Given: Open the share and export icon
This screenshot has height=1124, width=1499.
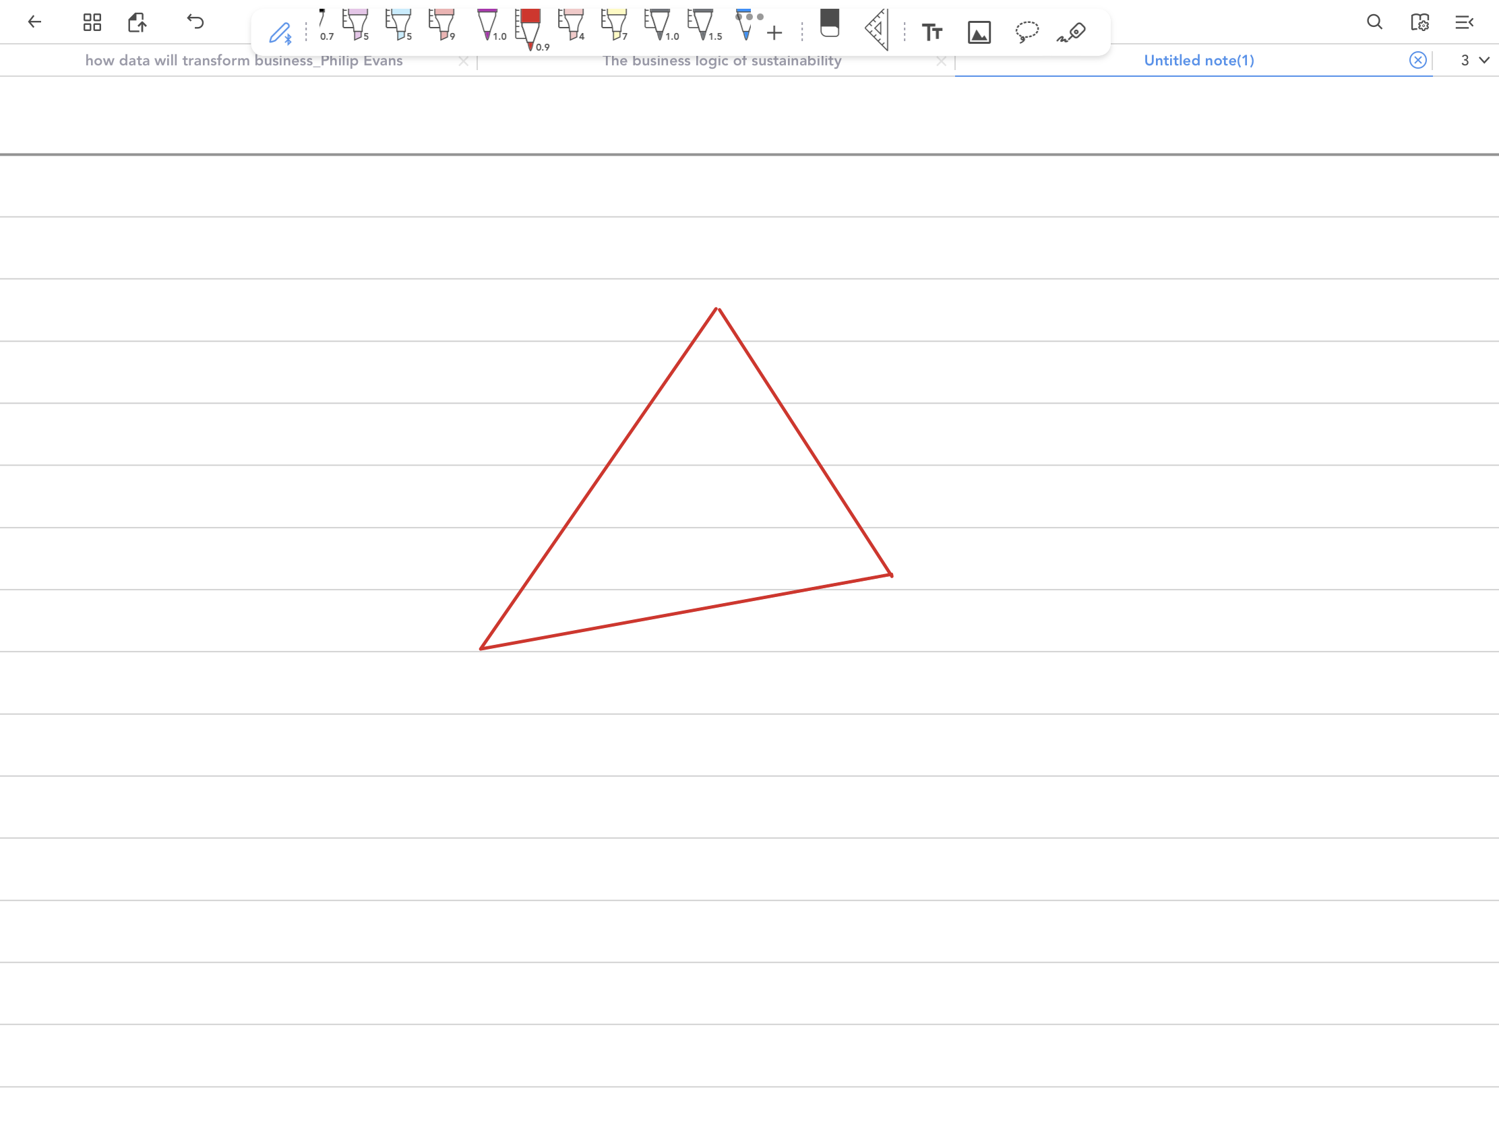Looking at the screenshot, I should pyautogui.click(x=137, y=22).
